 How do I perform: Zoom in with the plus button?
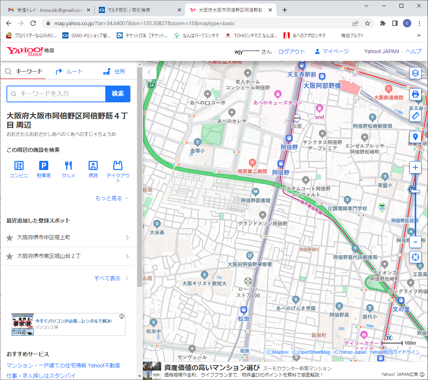tap(415, 168)
